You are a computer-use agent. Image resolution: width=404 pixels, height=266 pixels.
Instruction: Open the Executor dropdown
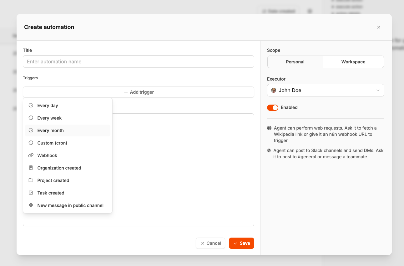326,90
